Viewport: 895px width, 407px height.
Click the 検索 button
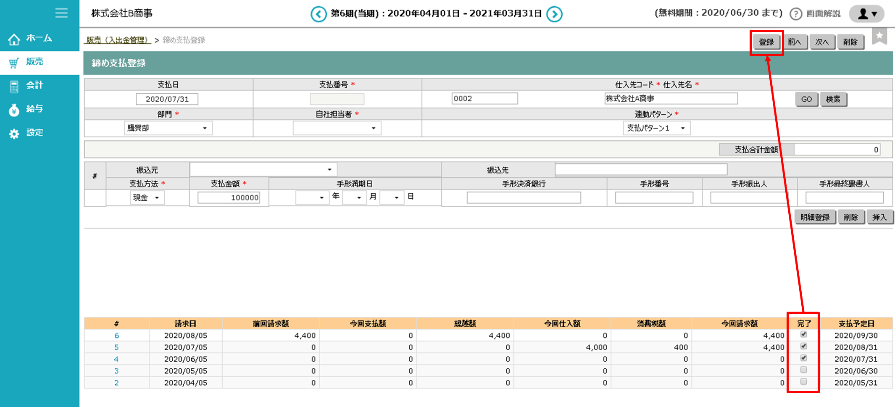[x=833, y=100]
